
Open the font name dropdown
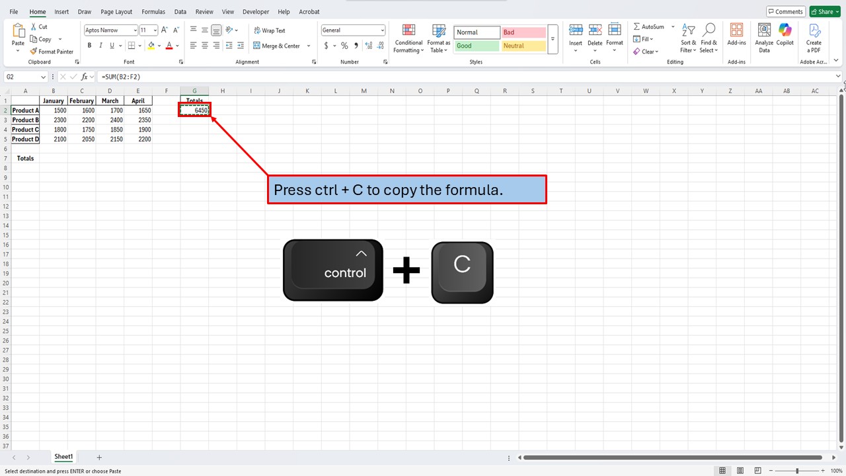(134, 30)
